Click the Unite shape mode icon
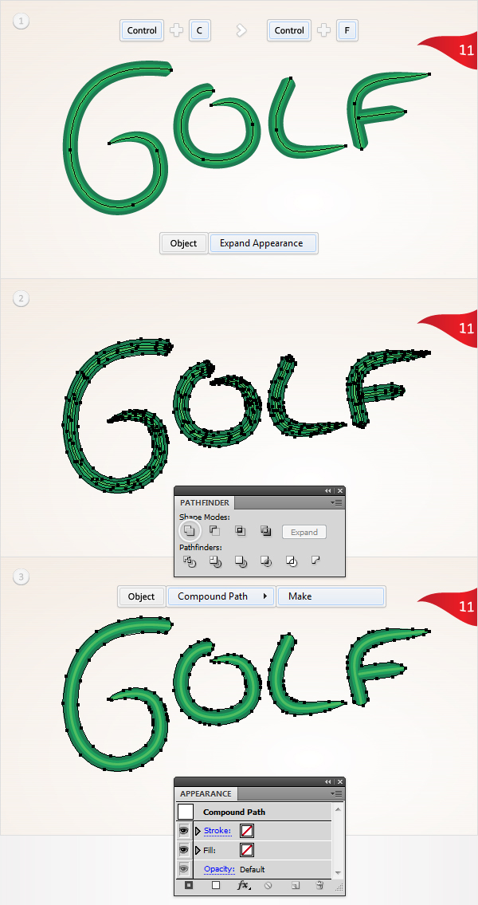 189,530
